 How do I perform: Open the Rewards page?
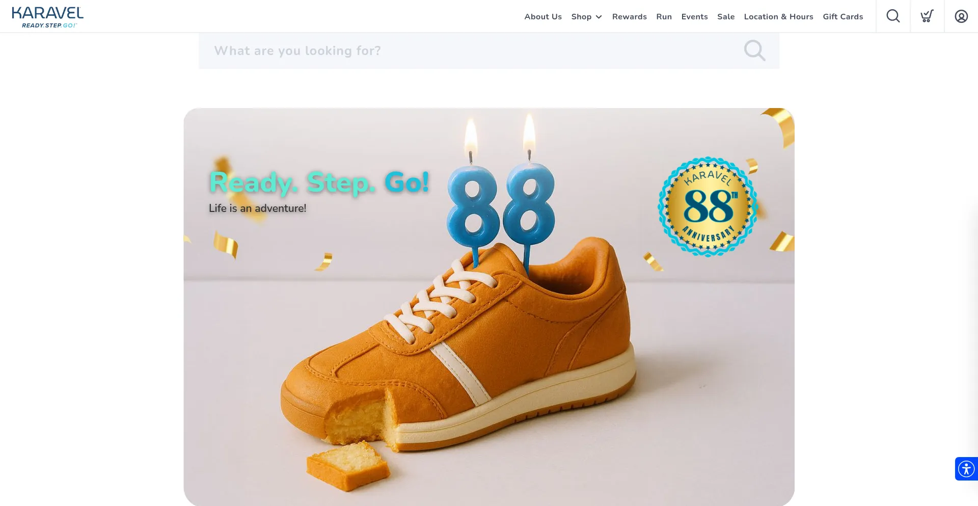pos(630,17)
